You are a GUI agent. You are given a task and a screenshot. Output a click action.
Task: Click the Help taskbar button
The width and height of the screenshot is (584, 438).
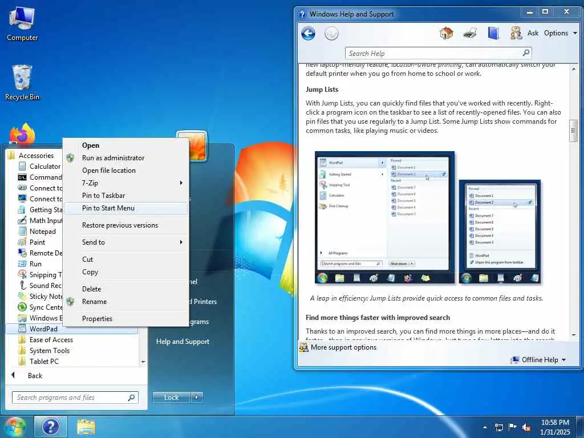51,427
